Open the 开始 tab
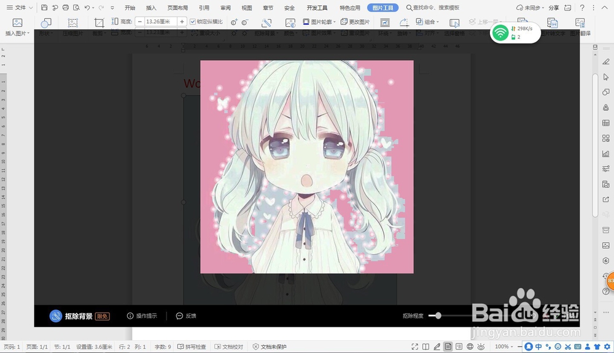 point(130,7)
